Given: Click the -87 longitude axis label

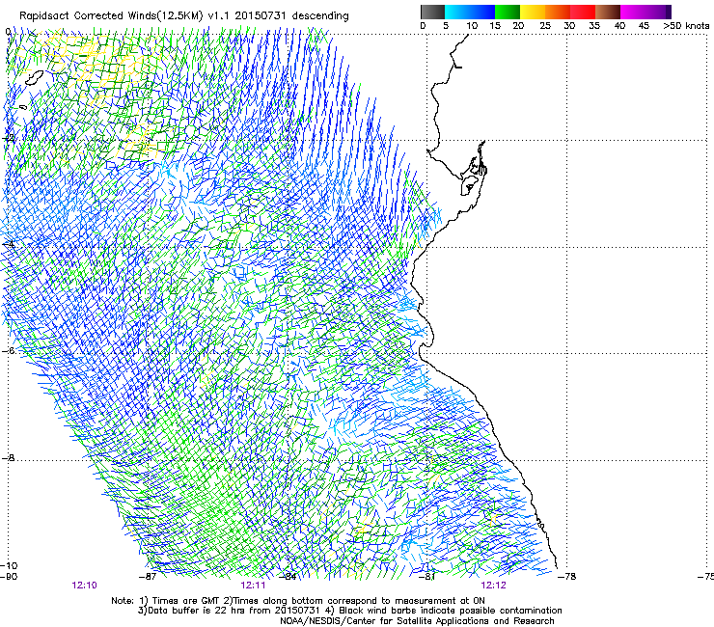Looking at the screenshot, I should 148,577.
